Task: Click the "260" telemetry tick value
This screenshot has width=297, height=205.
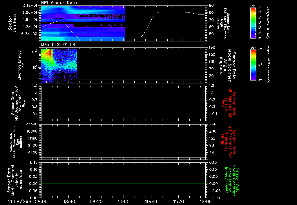Action: click(212, 124)
